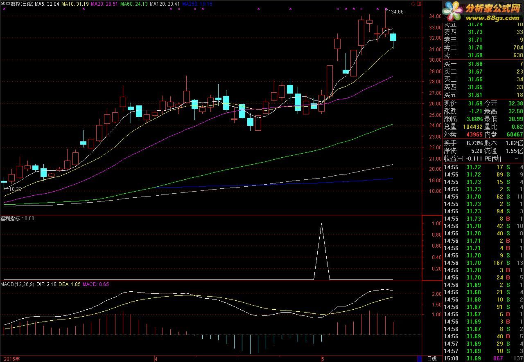Viewport: 524px width, 362px height.
Task: Click the 内盘 60467 value
Action: tap(514, 134)
